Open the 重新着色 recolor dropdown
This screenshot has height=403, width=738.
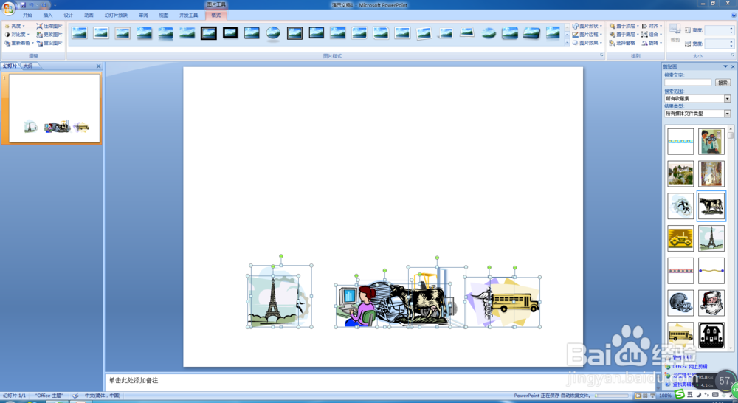pos(19,44)
